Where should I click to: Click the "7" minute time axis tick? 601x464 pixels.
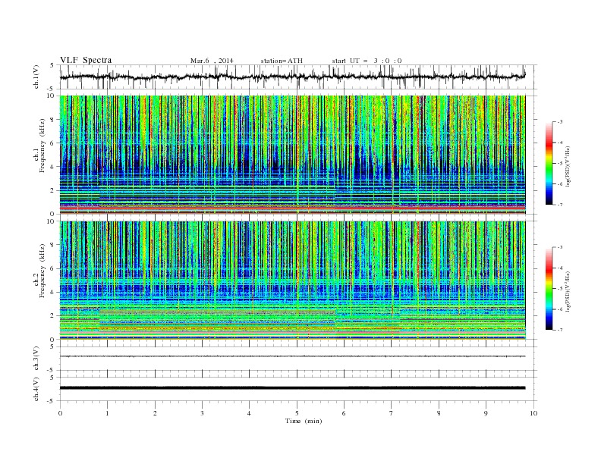(x=392, y=413)
